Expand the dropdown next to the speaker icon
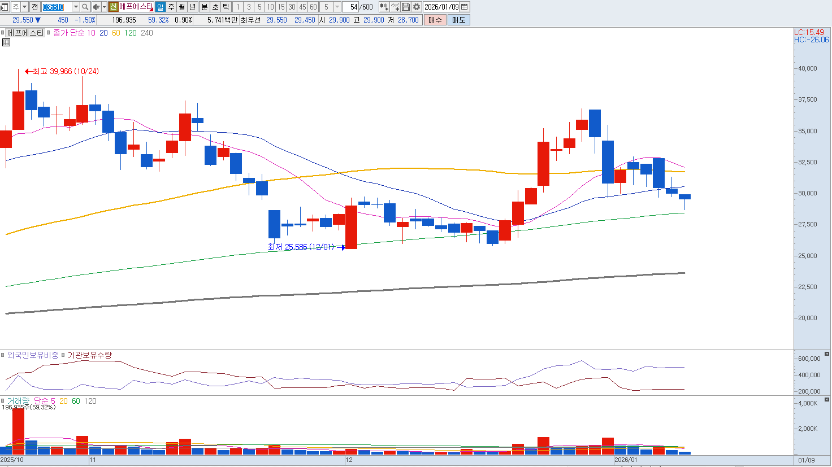Viewport: 832px width, 467px height. pyautogui.click(x=104, y=7)
